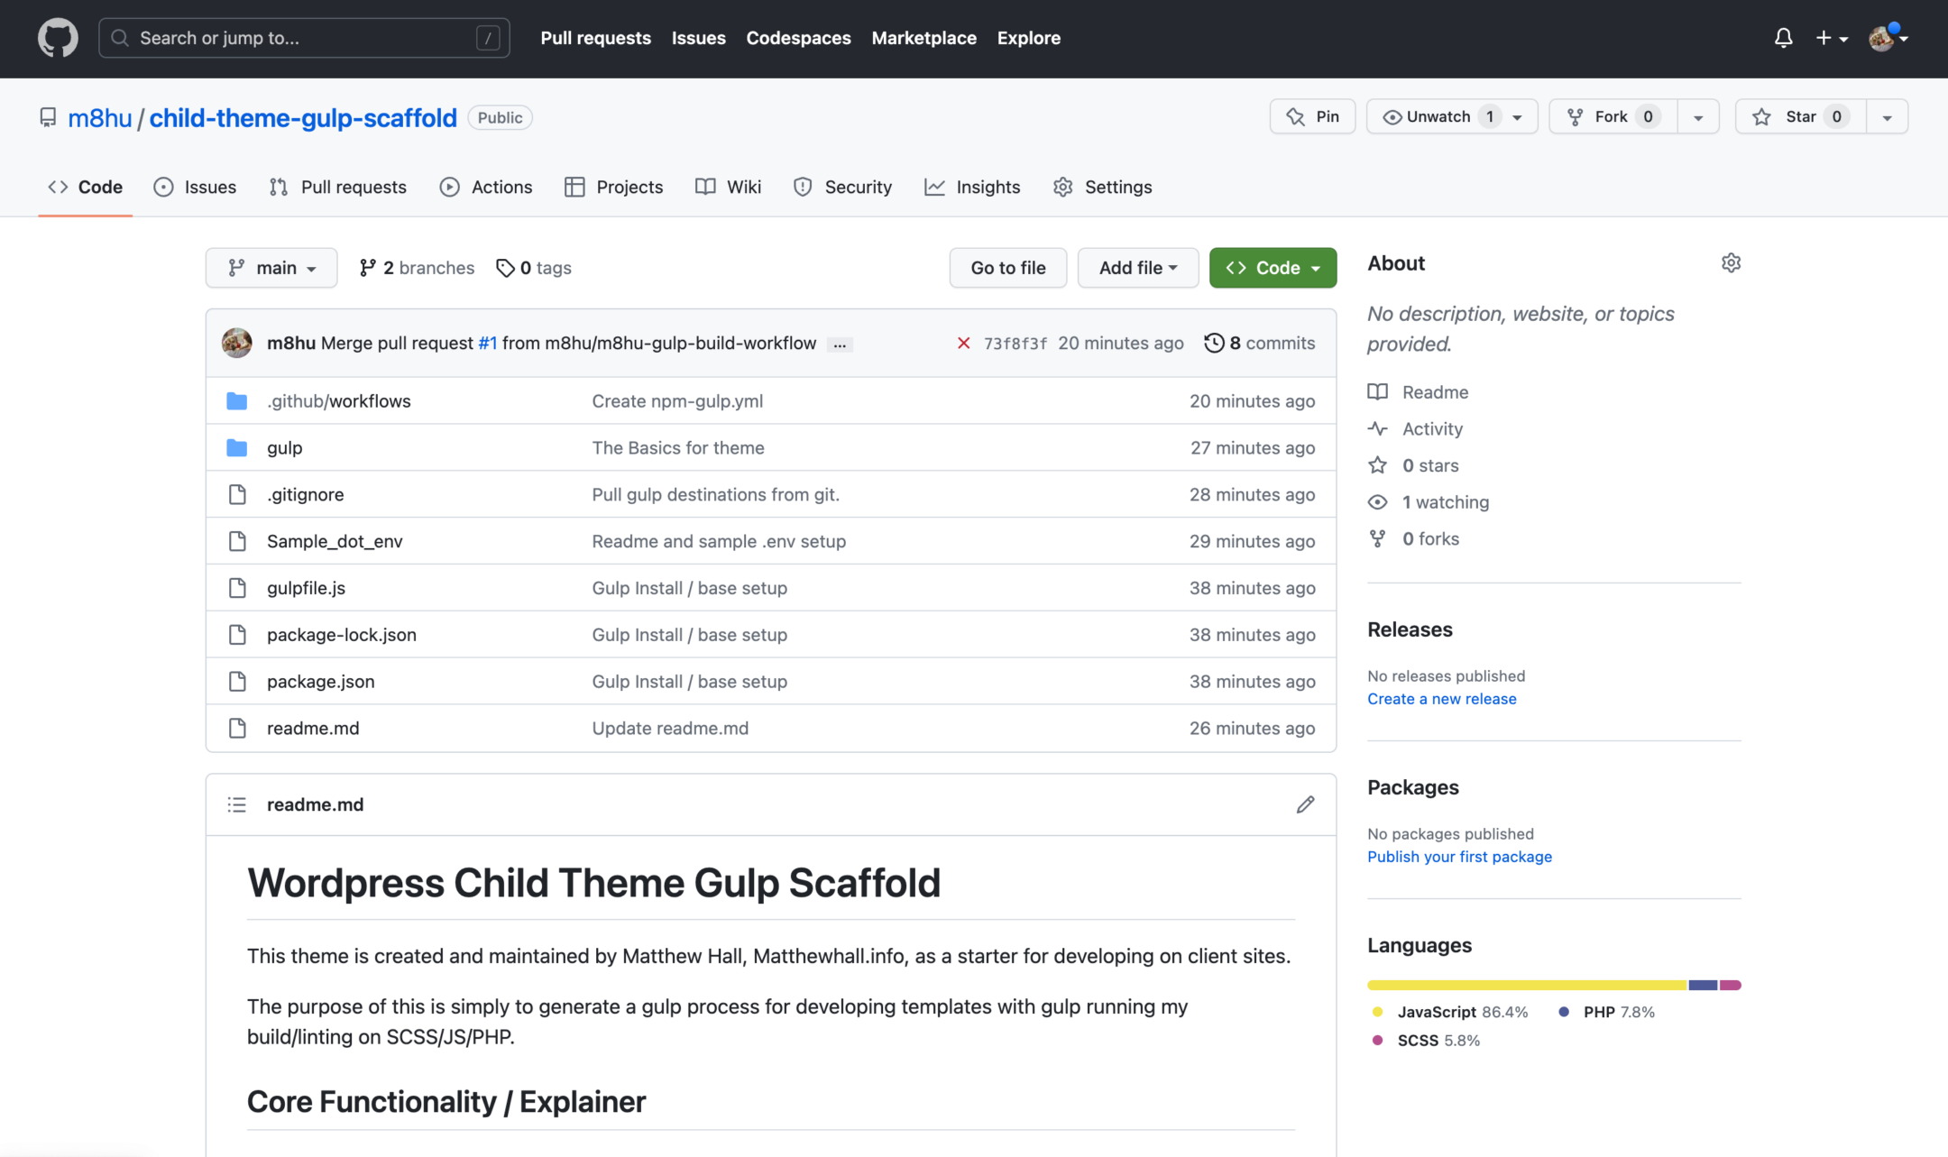1948x1157 pixels.
Task: Pin this repository
Action: pyautogui.click(x=1312, y=115)
